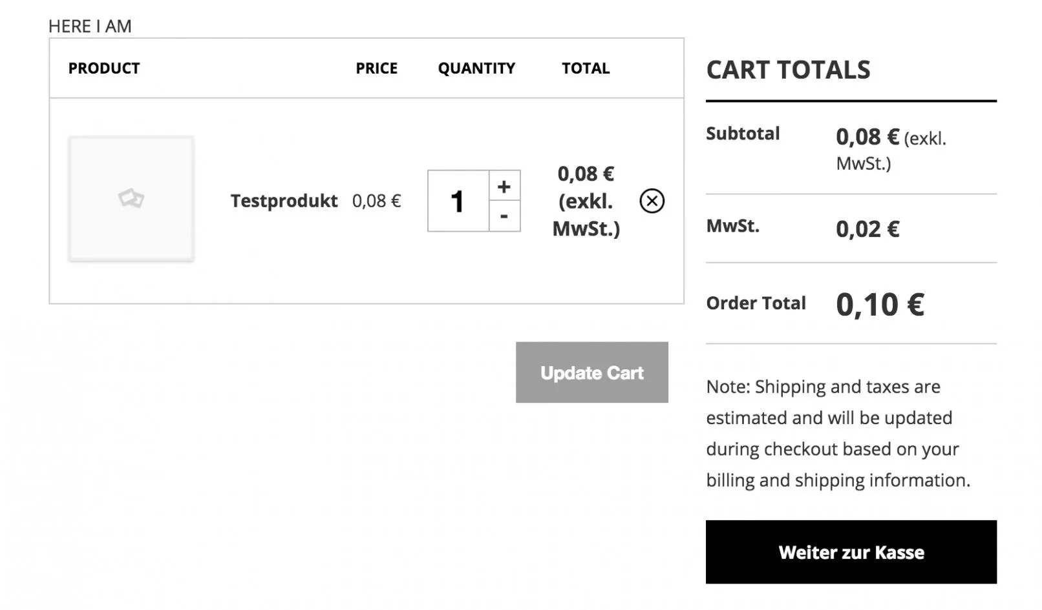
Task: Click the TOTAL column header
Action: click(x=586, y=68)
